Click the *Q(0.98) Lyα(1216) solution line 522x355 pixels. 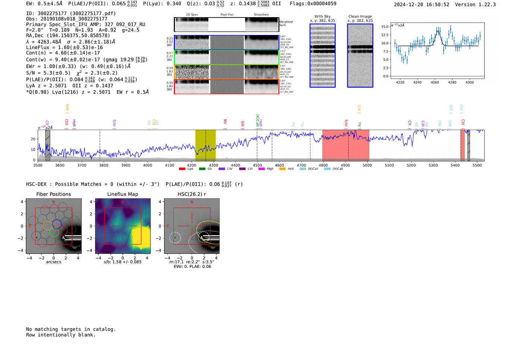[87, 92]
